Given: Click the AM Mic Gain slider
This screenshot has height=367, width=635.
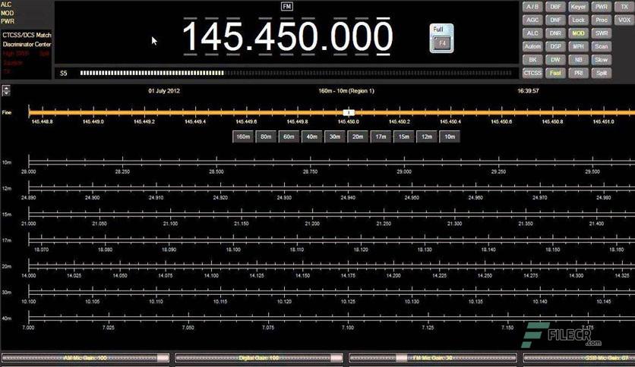Looking at the screenshot, I should (85, 358).
